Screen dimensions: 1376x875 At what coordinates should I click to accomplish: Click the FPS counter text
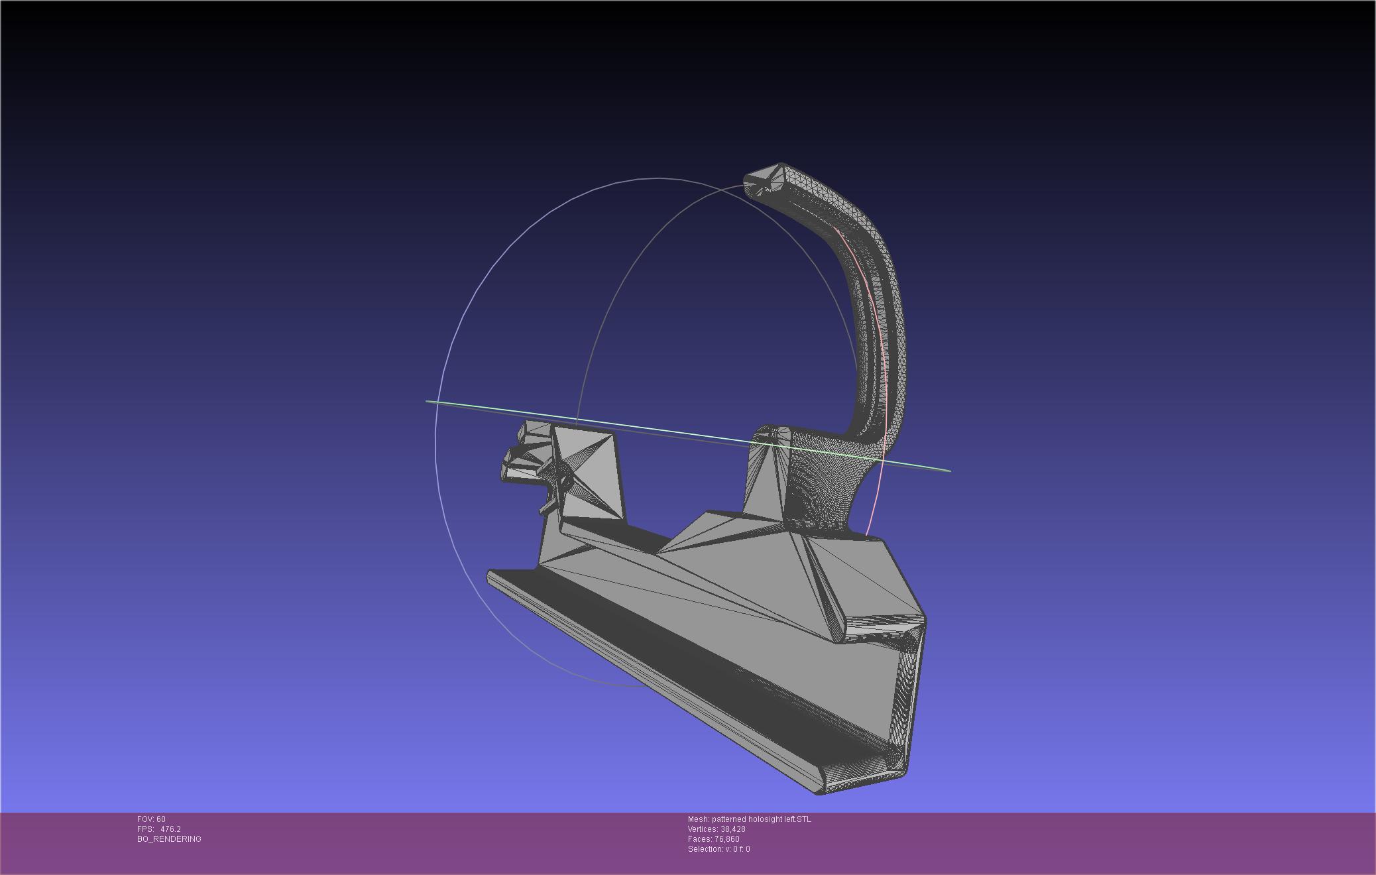(x=159, y=829)
